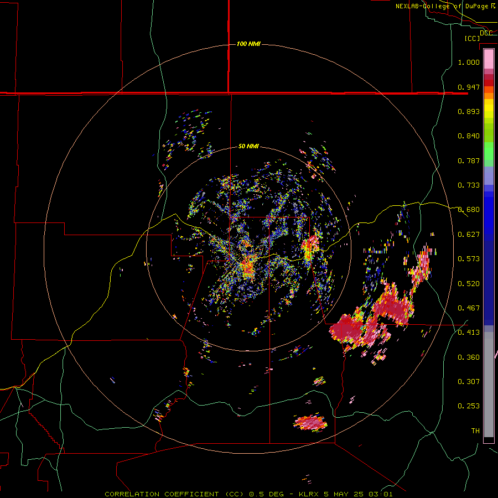Viewport: 498px width, 498px height.
Task: Click the 0.893 scale value
Action: (469, 111)
